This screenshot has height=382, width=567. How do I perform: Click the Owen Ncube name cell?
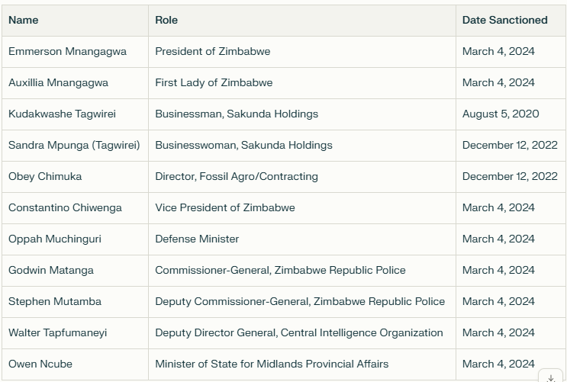40,364
